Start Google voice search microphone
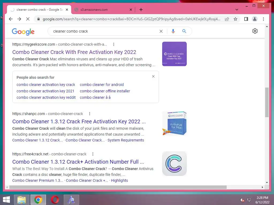The height and width of the screenshot is (205, 274). point(173,31)
